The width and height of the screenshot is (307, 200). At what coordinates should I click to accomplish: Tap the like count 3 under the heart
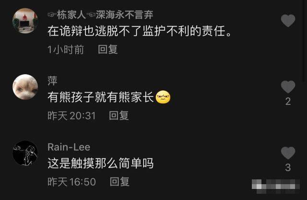[288, 167]
